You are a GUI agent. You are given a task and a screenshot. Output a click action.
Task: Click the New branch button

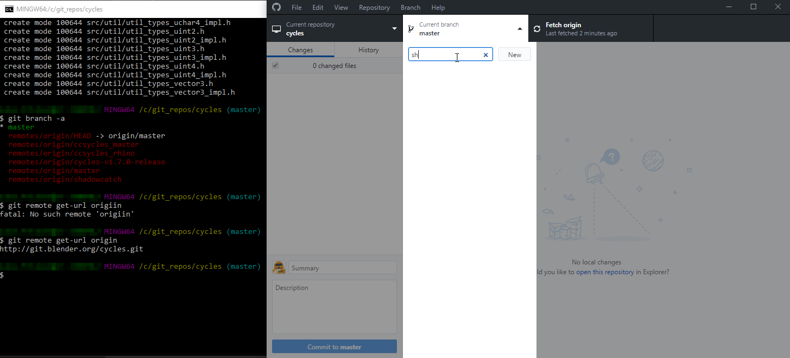pos(515,54)
